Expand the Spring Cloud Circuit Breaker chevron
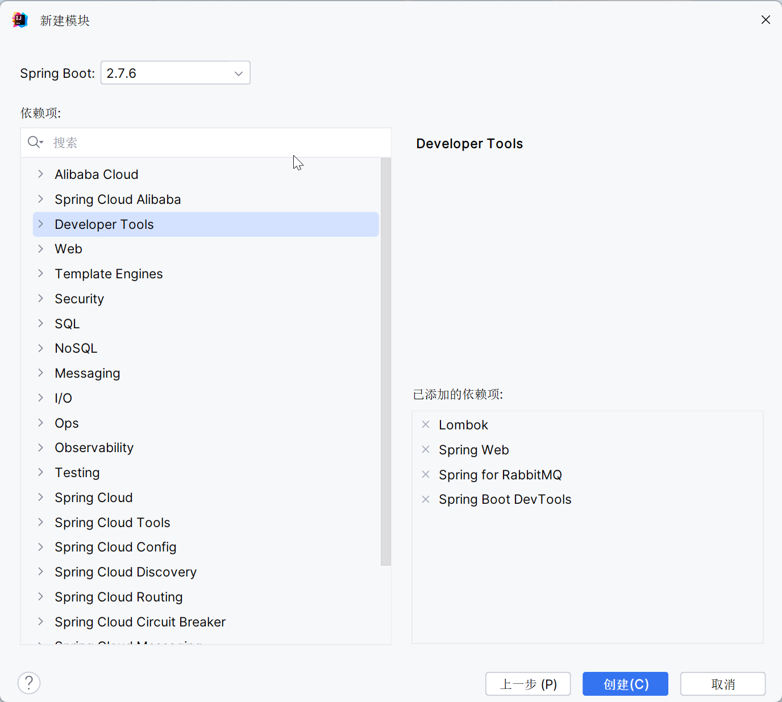Viewport: 782px width, 702px height. coord(40,621)
